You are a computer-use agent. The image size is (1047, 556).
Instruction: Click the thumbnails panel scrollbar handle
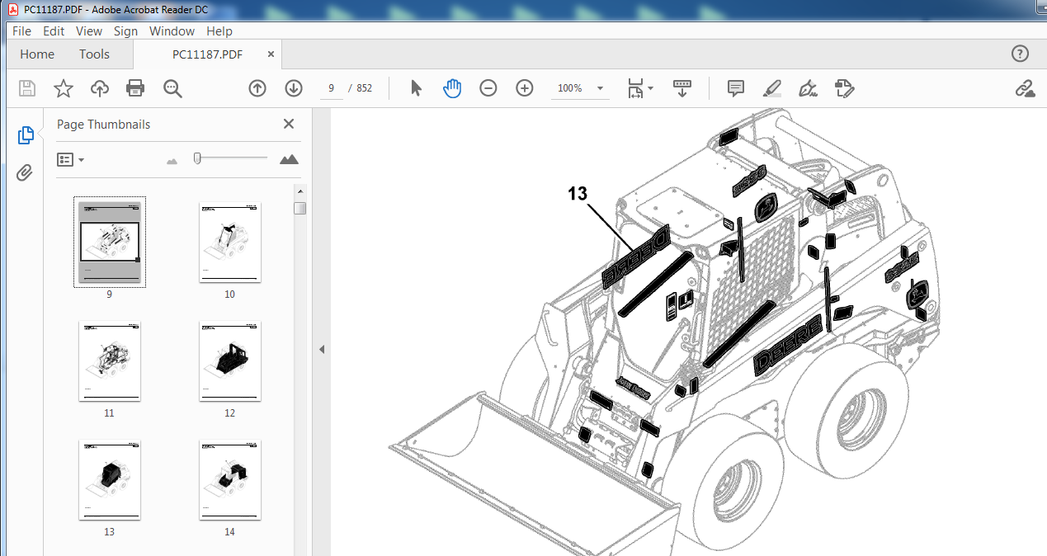coord(300,208)
